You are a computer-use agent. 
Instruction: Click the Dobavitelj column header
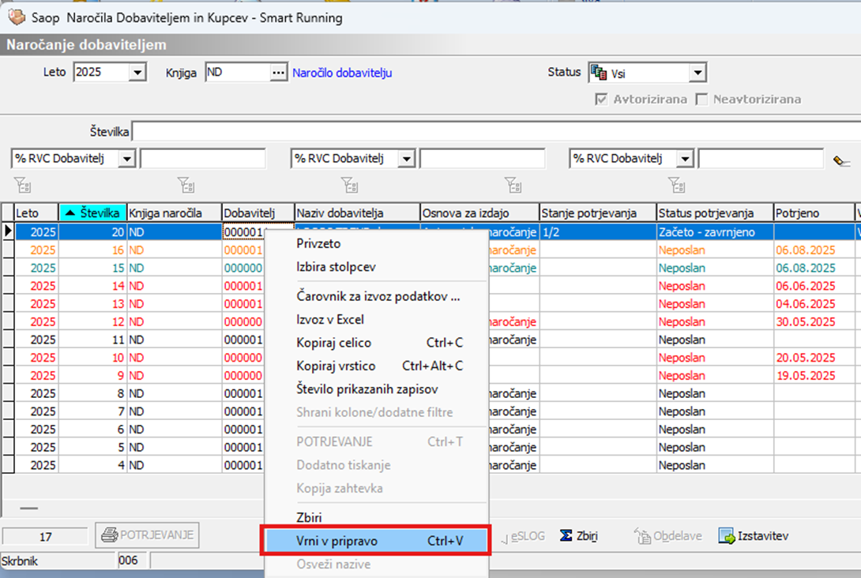(x=258, y=213)
